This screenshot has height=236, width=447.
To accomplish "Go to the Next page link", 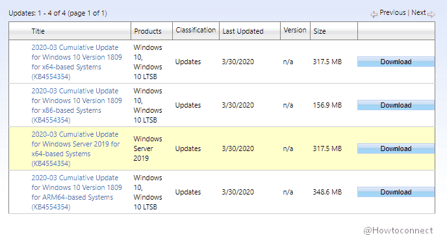I will (x=418, y=12).
